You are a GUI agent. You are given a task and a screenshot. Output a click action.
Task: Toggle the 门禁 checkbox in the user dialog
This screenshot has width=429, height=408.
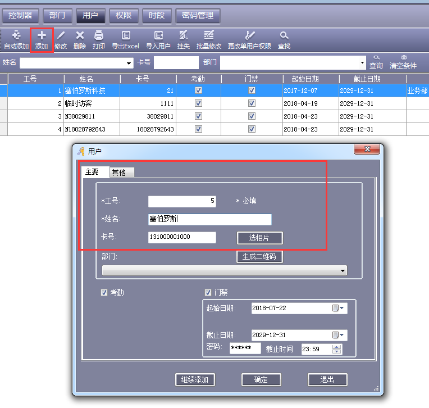(208, 293)
